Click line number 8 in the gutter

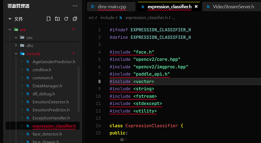99,82
